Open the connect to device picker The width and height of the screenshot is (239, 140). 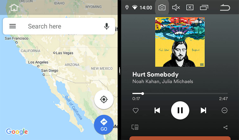[x=135, y=127]
